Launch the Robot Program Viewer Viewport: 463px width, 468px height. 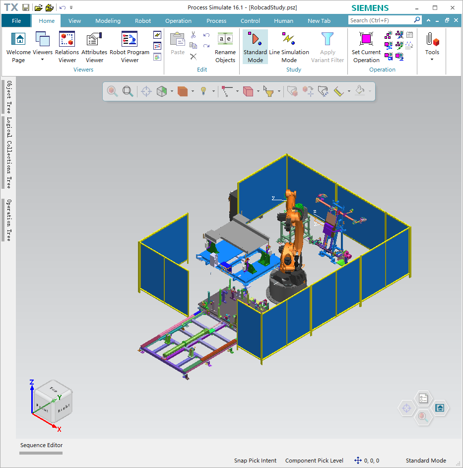pyautogui.click(x=130, y=47)
